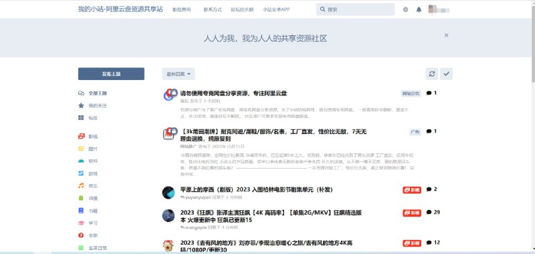The width and height of the screenshot is (535, 254).
Task: Focus the 搜索 search field
Action: point(356,9)
